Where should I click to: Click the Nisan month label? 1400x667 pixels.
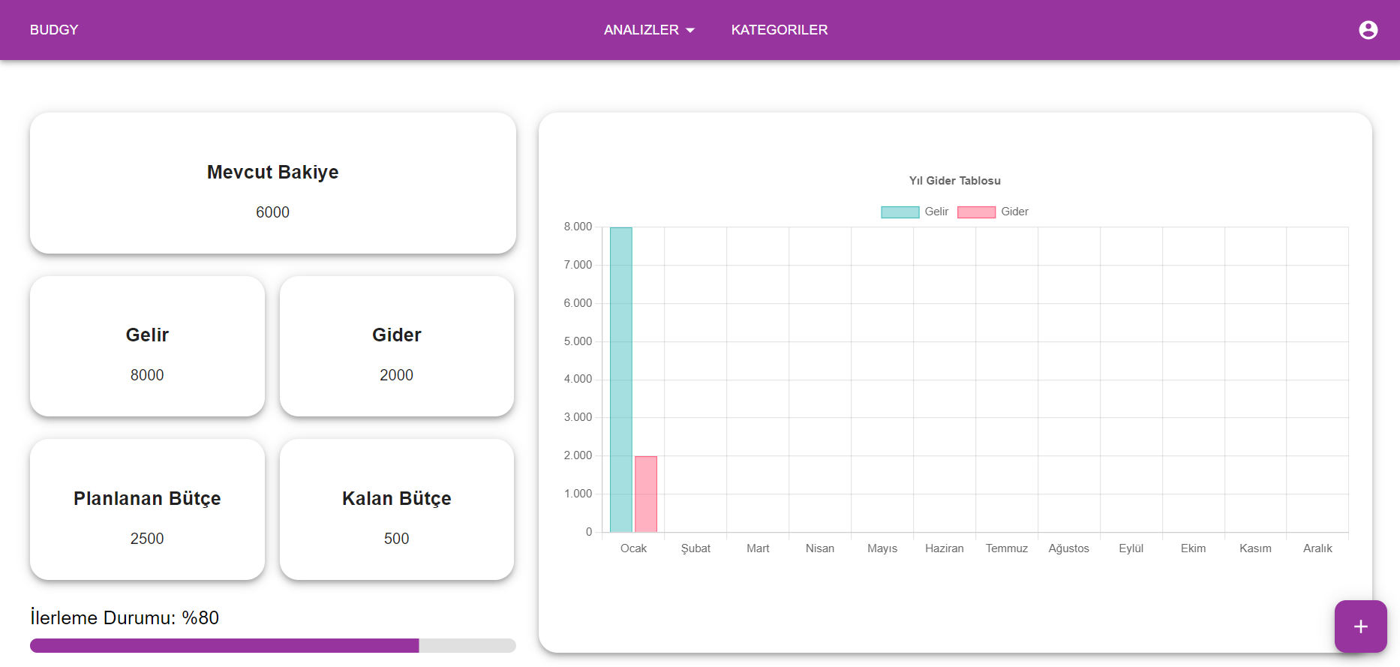tap(820, 548)
